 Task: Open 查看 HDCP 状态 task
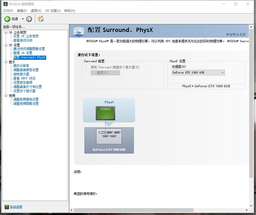pos(24,78)
